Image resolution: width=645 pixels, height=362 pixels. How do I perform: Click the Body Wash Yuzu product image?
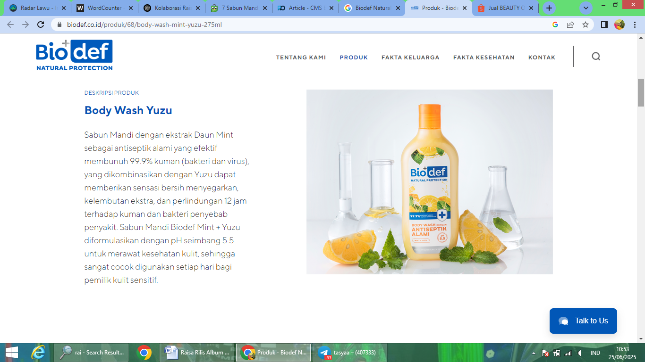[430, 182]
